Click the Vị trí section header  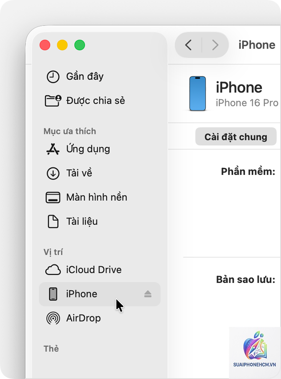[53, 252]
